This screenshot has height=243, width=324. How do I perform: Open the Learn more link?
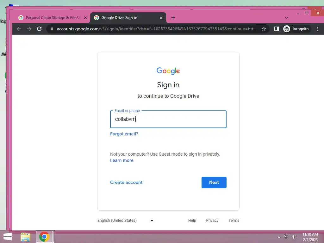tap(122, 160)
